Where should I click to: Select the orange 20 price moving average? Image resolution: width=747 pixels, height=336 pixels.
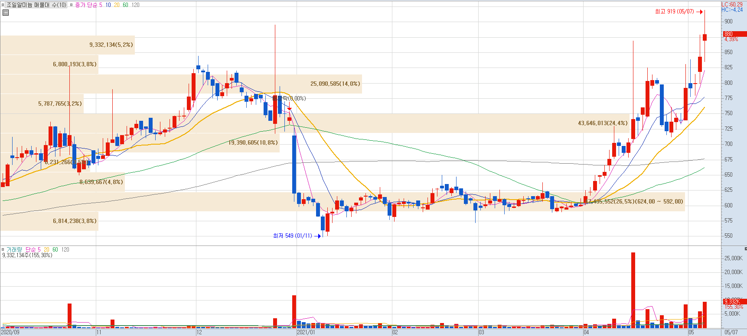point(117,5)
